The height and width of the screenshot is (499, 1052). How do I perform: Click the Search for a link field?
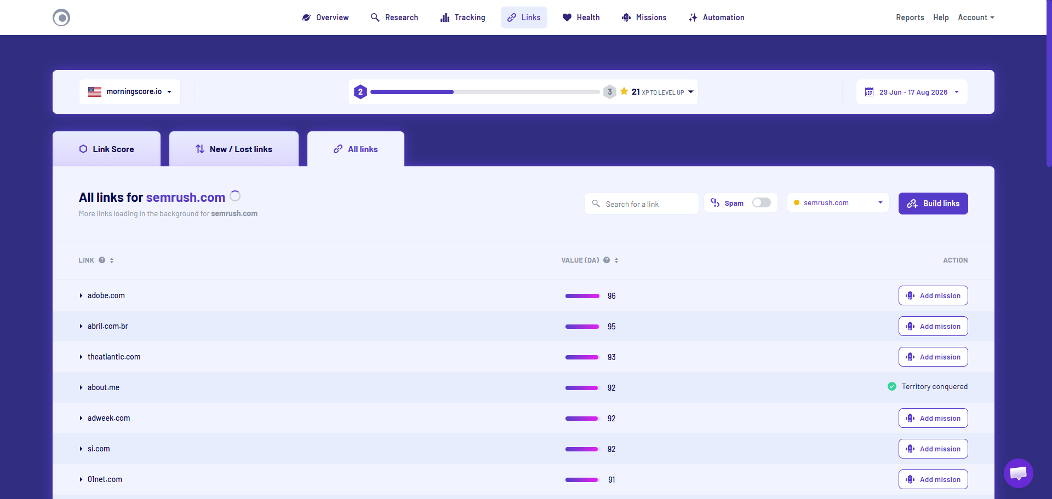[x=642, y=204]
